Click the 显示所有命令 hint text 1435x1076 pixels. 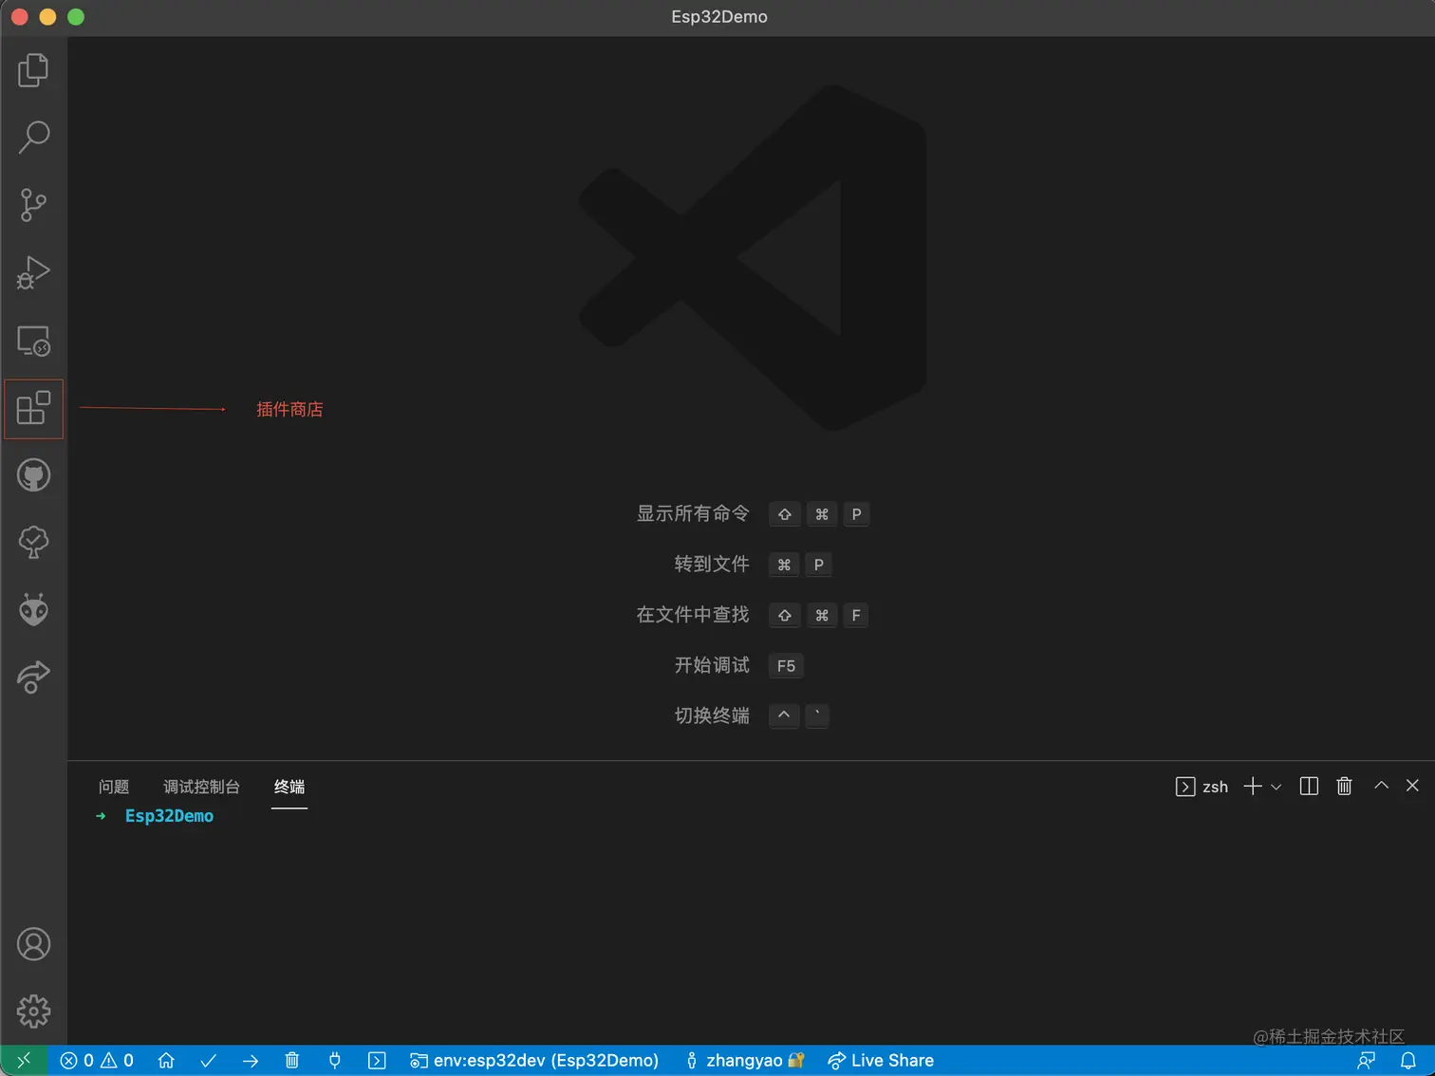(x=693, y=513)
